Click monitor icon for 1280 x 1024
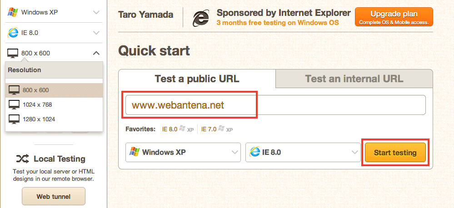 pyautogui.click(x=14, y=119)
